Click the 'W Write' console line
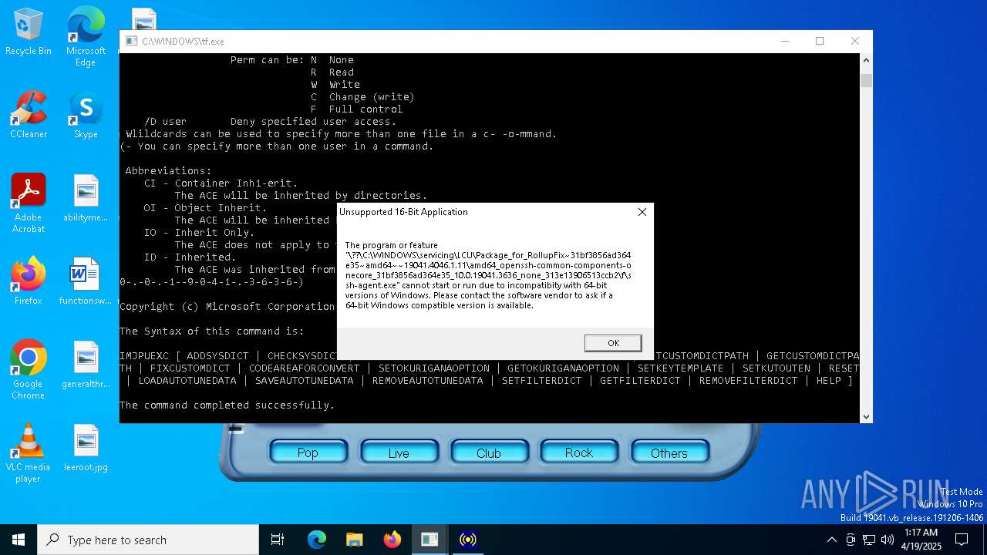987x555 pixels. click(x=335, y=85)
